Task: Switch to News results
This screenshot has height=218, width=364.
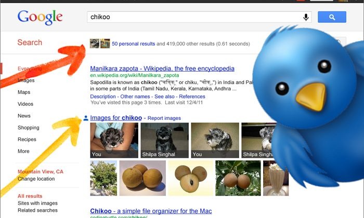Action: (24, 116)
